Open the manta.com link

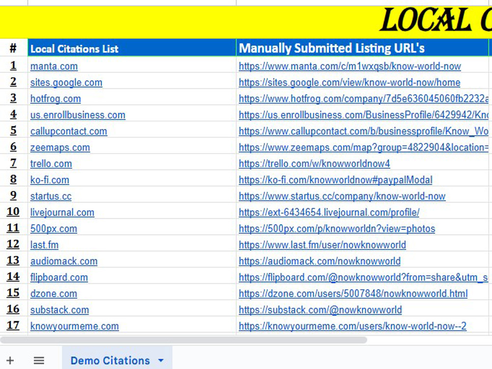point(54,66)
